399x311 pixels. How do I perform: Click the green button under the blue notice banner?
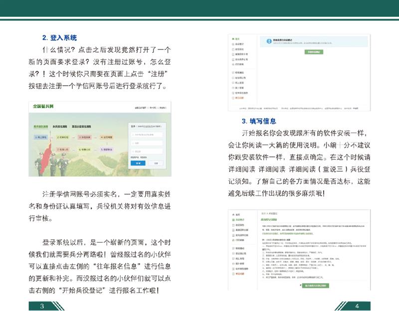314,52
